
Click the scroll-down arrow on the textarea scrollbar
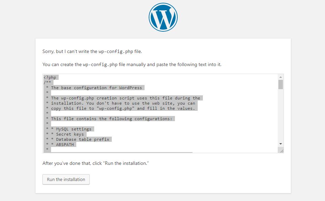(281, 144)
